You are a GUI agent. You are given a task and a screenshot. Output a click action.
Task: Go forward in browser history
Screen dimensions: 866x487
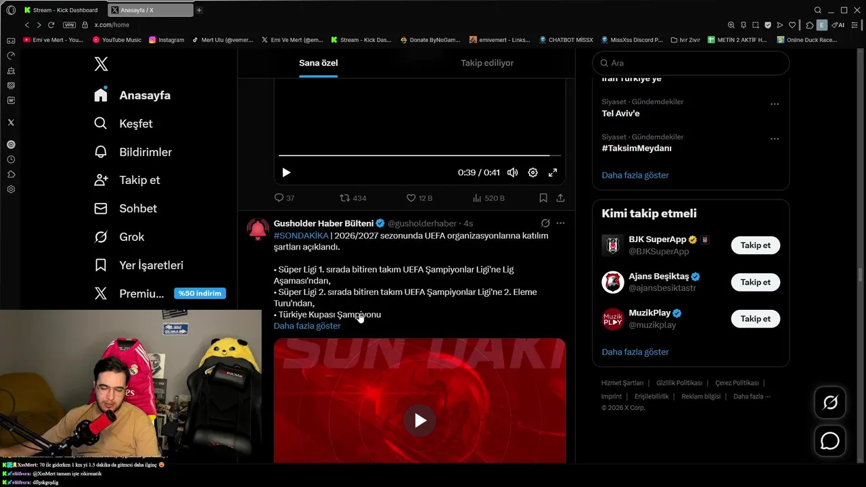pos(39,25)
